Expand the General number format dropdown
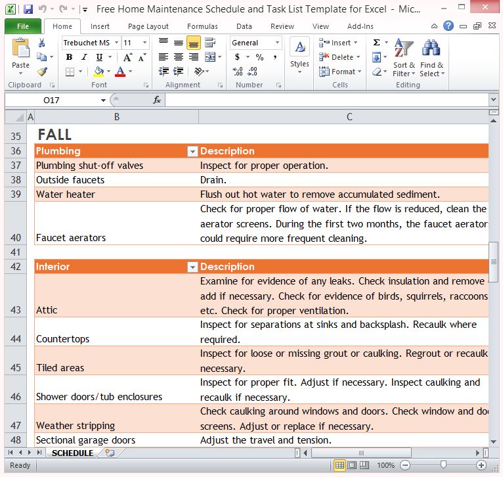This screenshot has height=477, width=503. click(277, 43)
